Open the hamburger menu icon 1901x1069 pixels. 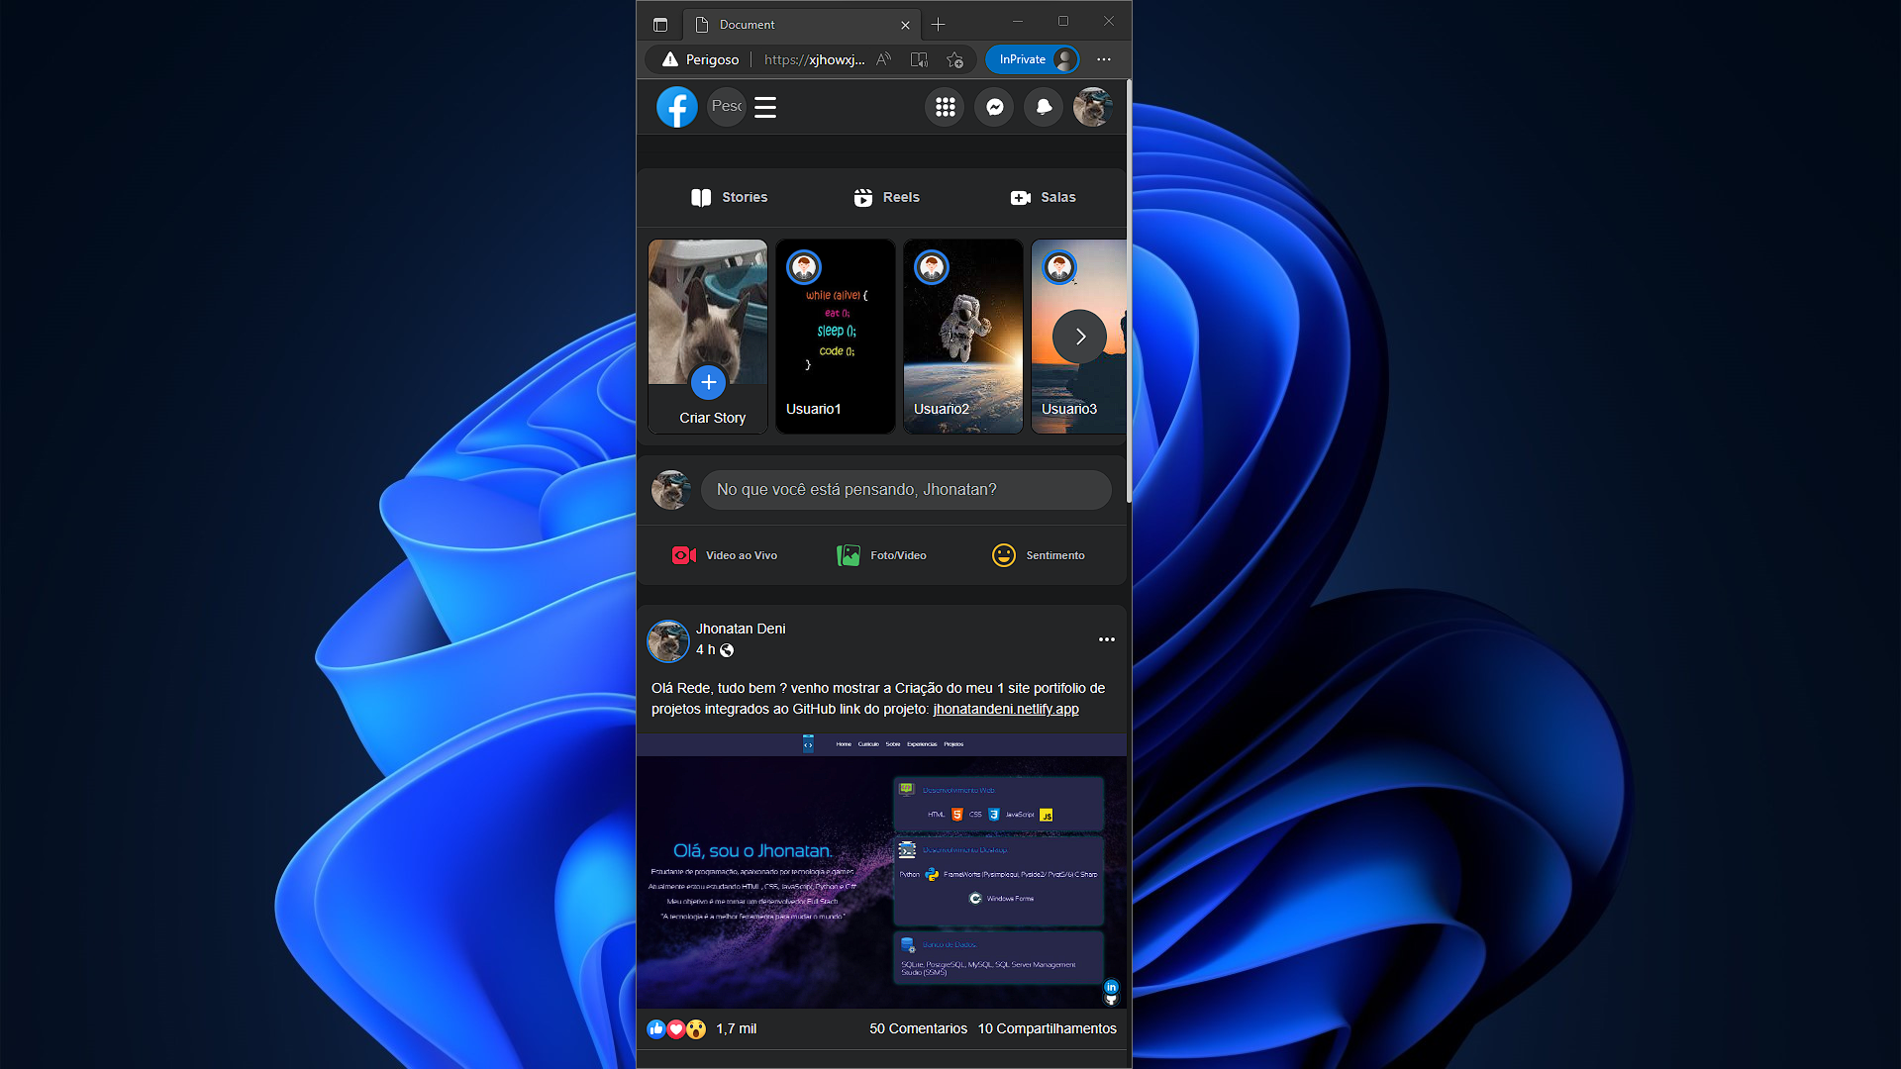pos(765,107)
